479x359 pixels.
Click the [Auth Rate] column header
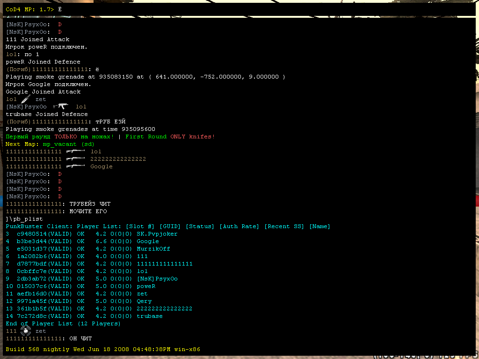[239, 226]
